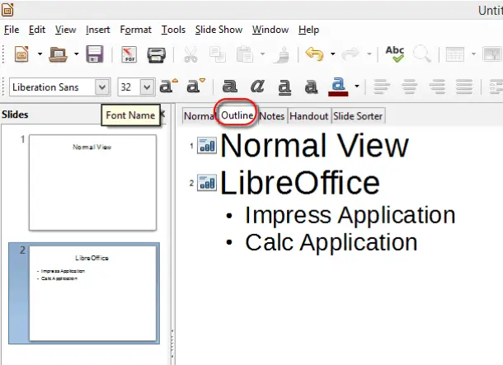Open the Tools menu
503x365 pixels.
pos(173,30)
